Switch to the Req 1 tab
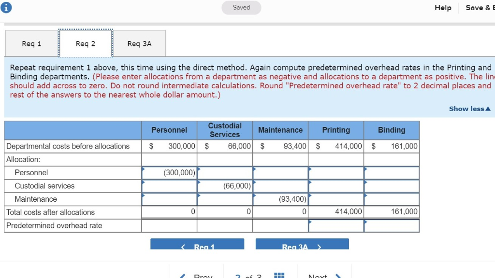 coord(31,43)
